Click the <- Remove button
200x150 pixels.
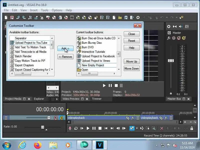(65, 57)
